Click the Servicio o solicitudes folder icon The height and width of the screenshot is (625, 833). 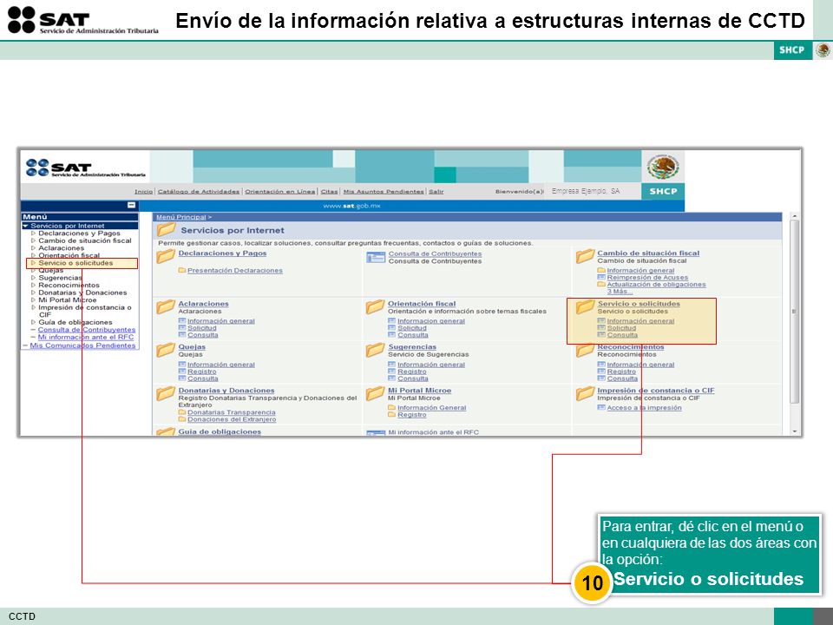pos(584,306)
